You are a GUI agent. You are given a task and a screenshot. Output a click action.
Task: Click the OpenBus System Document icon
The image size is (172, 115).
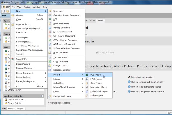(50, 15)
